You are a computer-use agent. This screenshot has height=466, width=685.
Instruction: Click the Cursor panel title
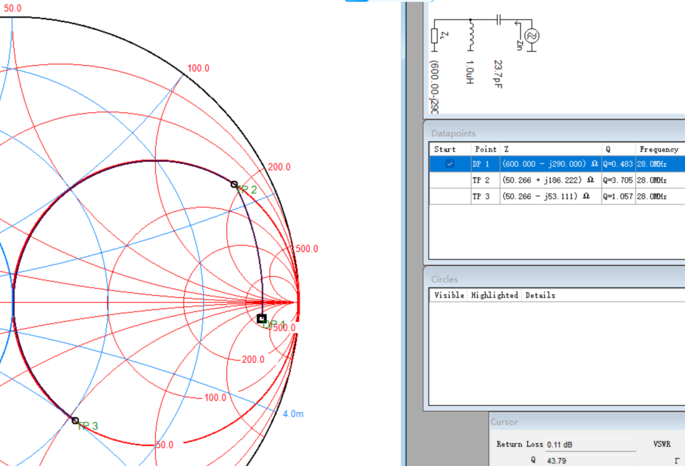[504, 422]
